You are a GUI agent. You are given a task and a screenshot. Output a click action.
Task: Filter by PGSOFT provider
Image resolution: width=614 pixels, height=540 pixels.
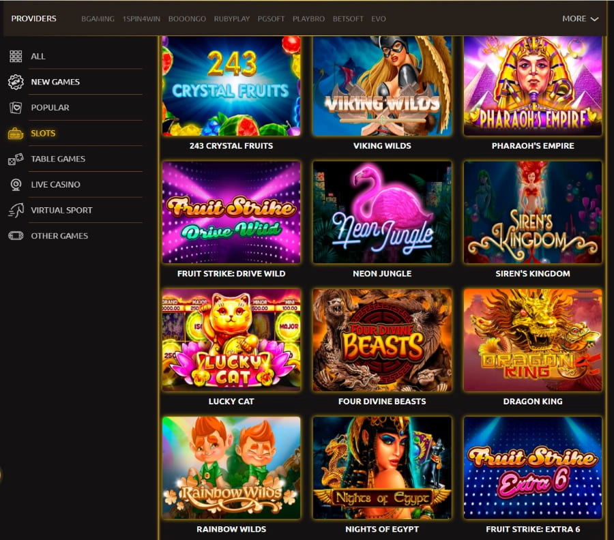point(271,19)
